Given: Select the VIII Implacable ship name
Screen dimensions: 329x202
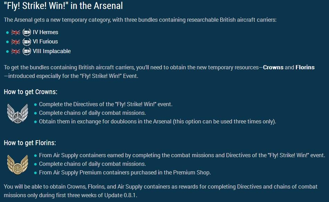Looking at the screenshot, I should tap(51, 51).
